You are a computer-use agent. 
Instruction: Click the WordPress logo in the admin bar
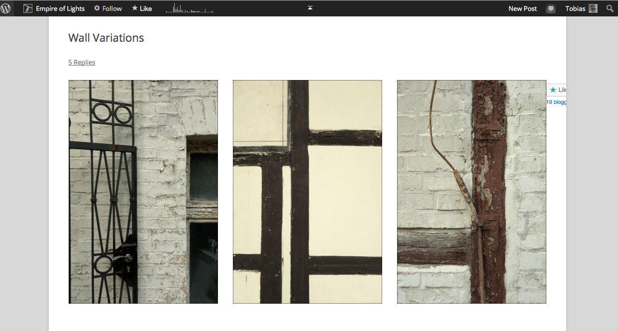pyautogui.click(x=6, y=8)
